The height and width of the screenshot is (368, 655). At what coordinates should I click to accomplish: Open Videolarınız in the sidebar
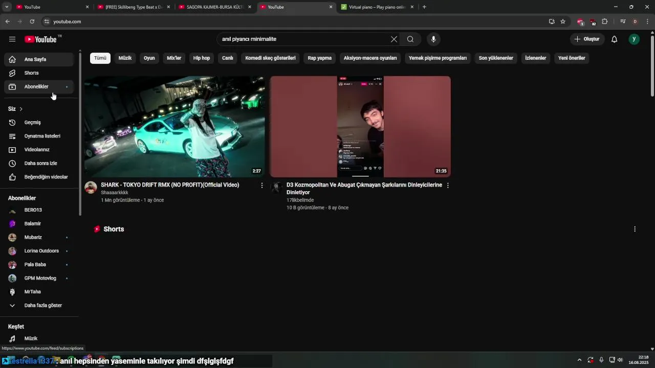[x=39, y=150]
